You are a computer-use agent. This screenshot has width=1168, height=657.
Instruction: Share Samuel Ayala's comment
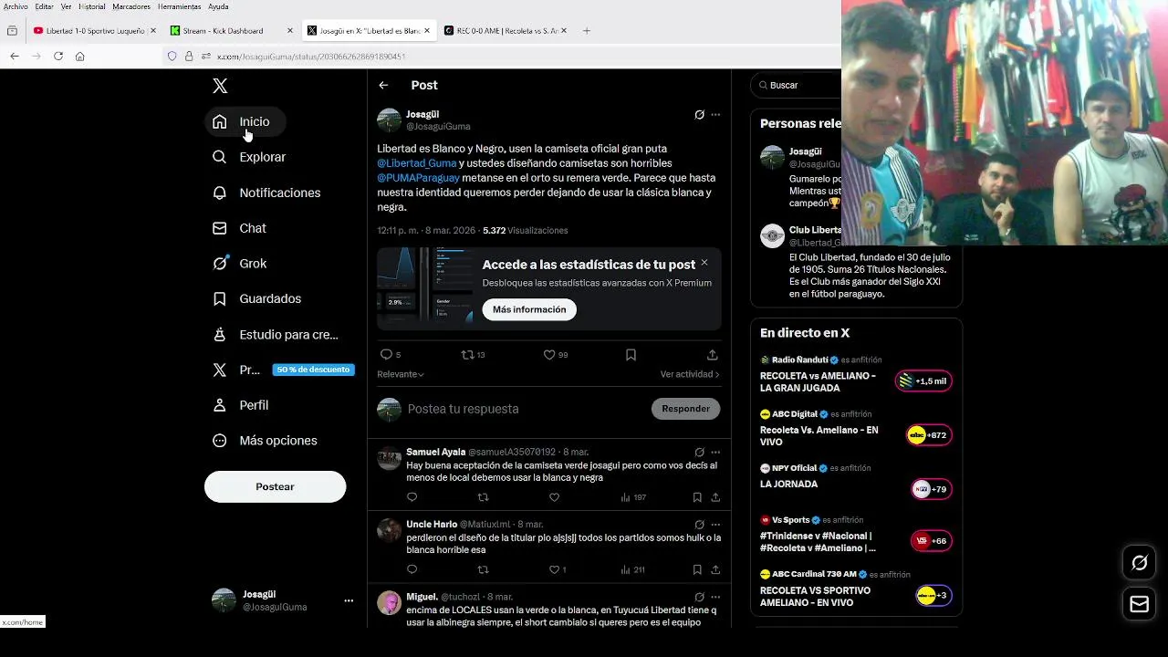[x=715, y=497]
